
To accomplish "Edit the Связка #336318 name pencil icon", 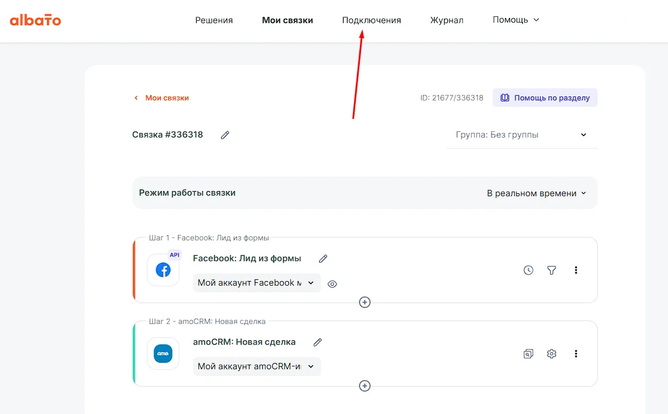I will 225,135.
